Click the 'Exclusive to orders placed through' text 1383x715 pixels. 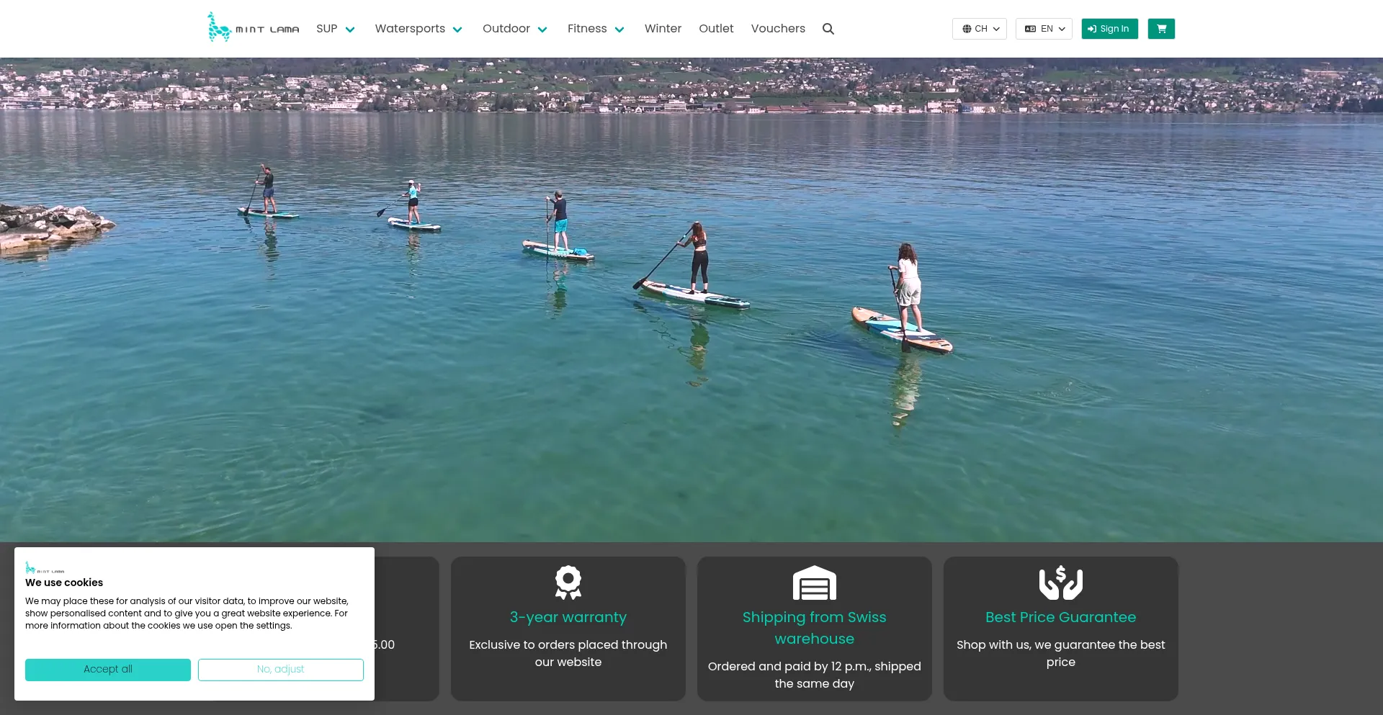[568, 645]
